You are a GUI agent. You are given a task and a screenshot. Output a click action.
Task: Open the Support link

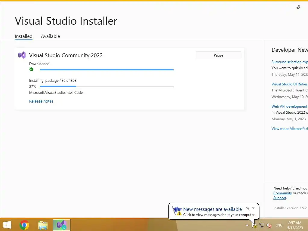(280, 198)
